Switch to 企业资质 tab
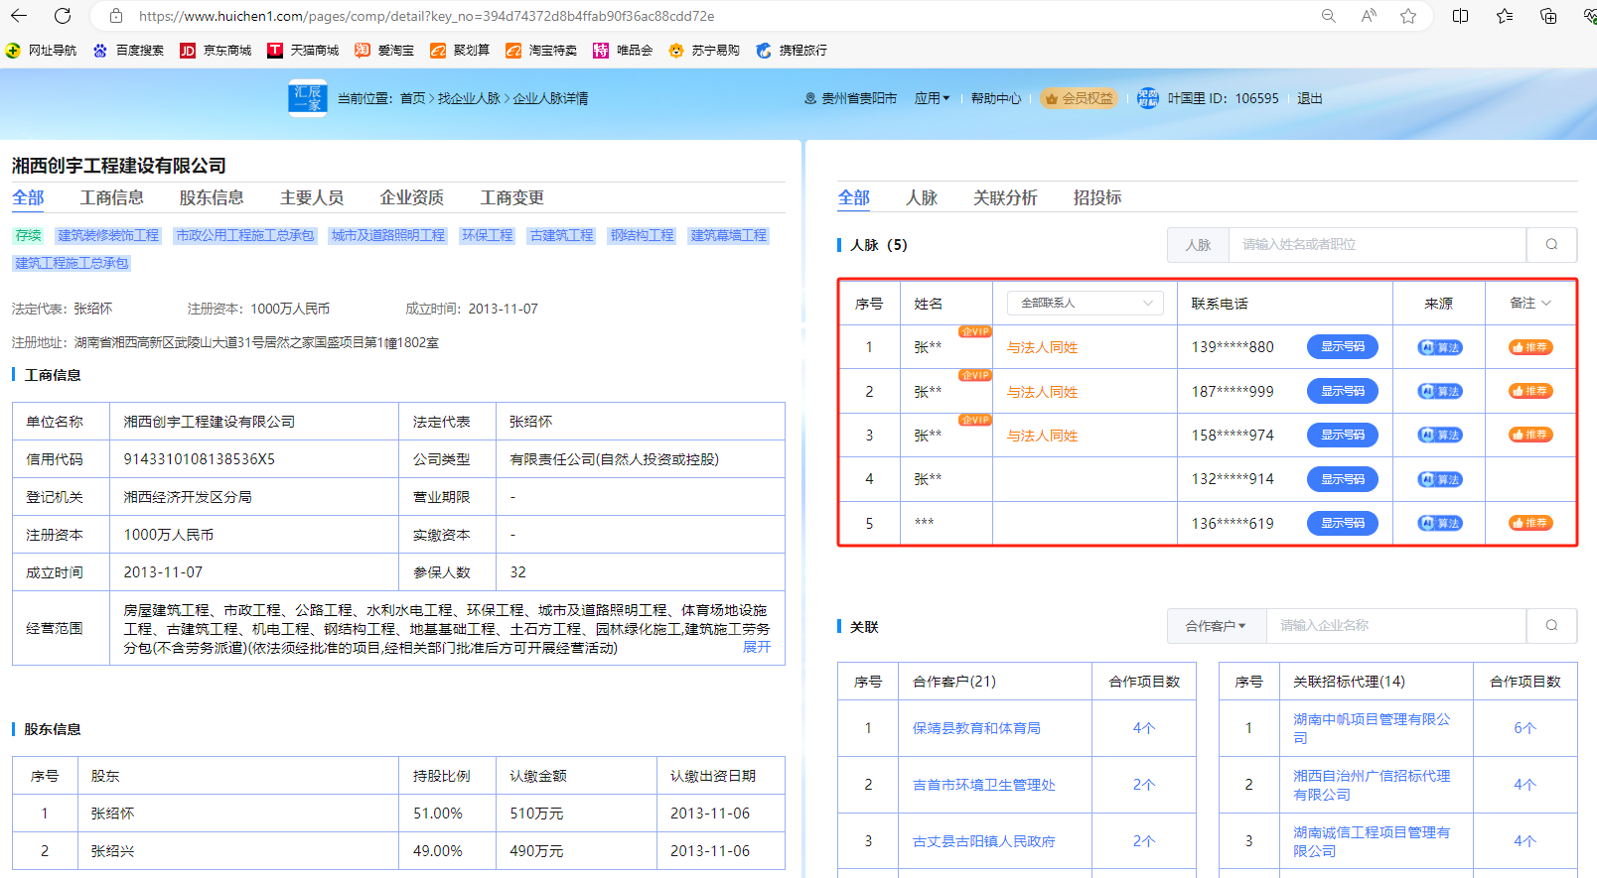The height and width of the screenshot is (878, 1597). [412, 197]
